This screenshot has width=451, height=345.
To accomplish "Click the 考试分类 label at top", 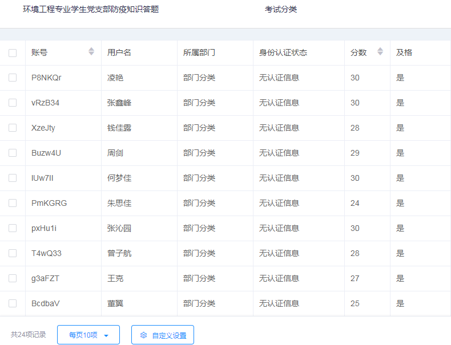I will (281, 9).
